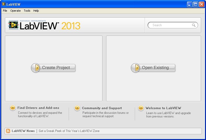Open the Tools menu
This screenshot has width=206, height=140.
pos(27,11)
